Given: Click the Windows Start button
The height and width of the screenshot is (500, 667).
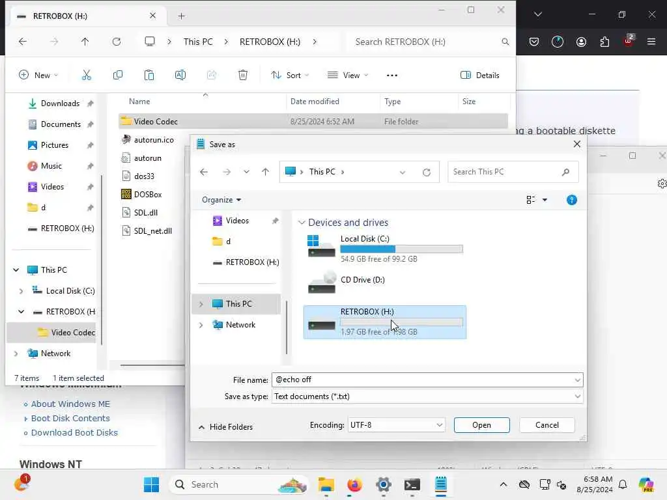Looking at the screenshot, I should click(151, 484).
